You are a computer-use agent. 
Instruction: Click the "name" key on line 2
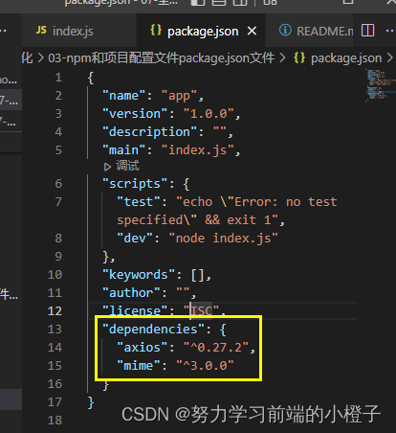[123, 96]
